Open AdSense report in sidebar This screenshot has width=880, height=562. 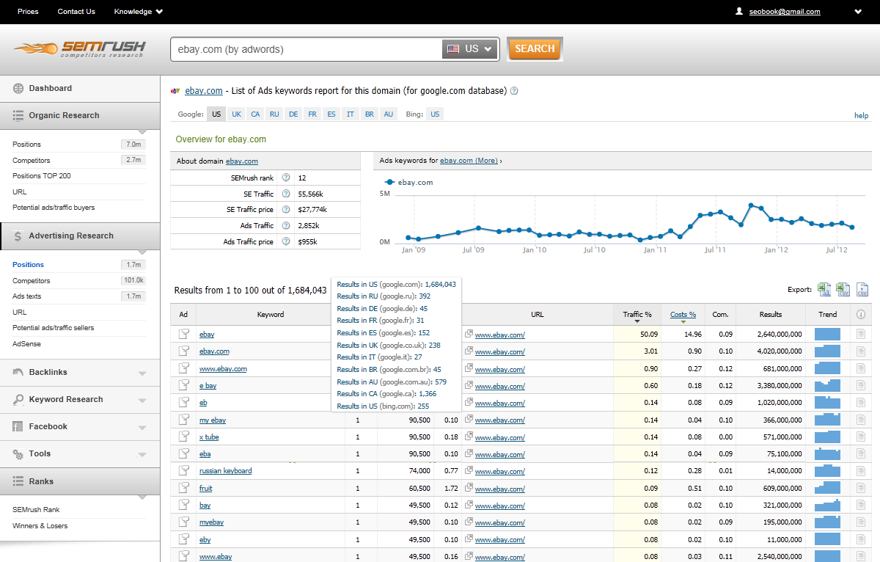(25, 343)
